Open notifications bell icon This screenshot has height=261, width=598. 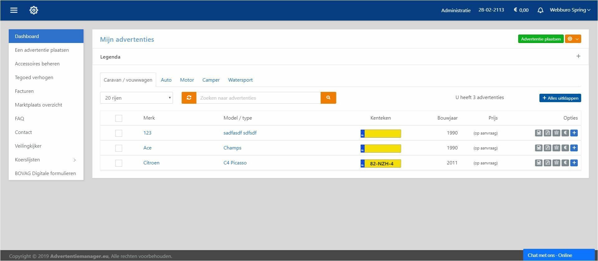coord(540,10)
